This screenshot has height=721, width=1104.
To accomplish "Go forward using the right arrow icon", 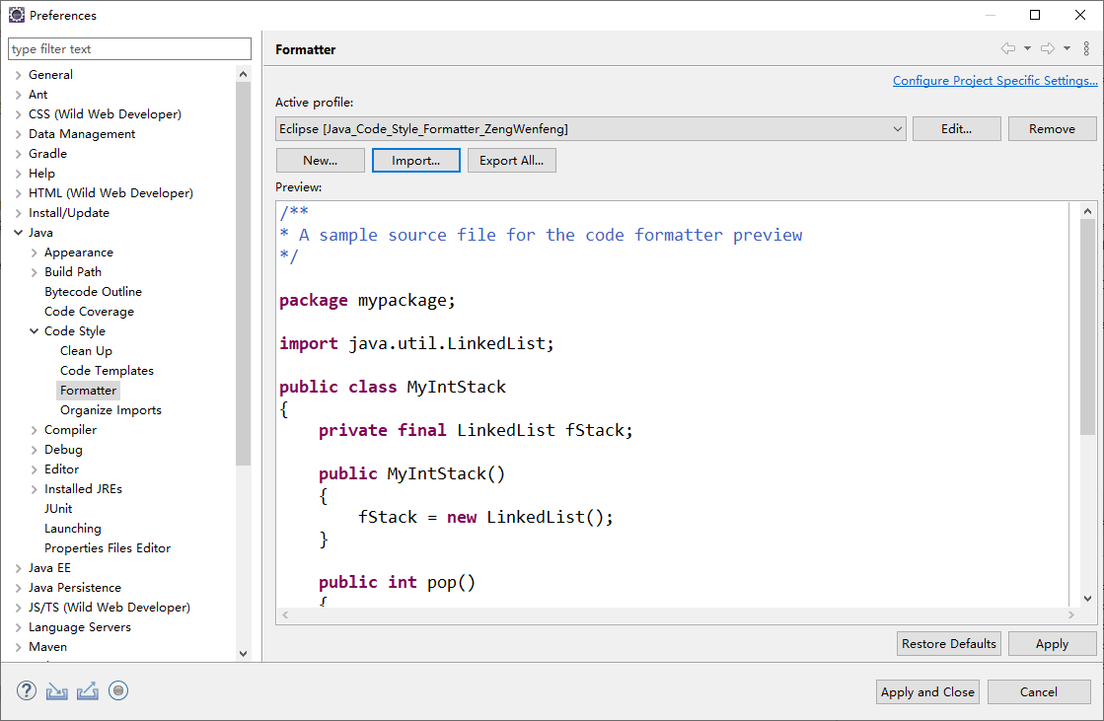I will click(1048, 48).
